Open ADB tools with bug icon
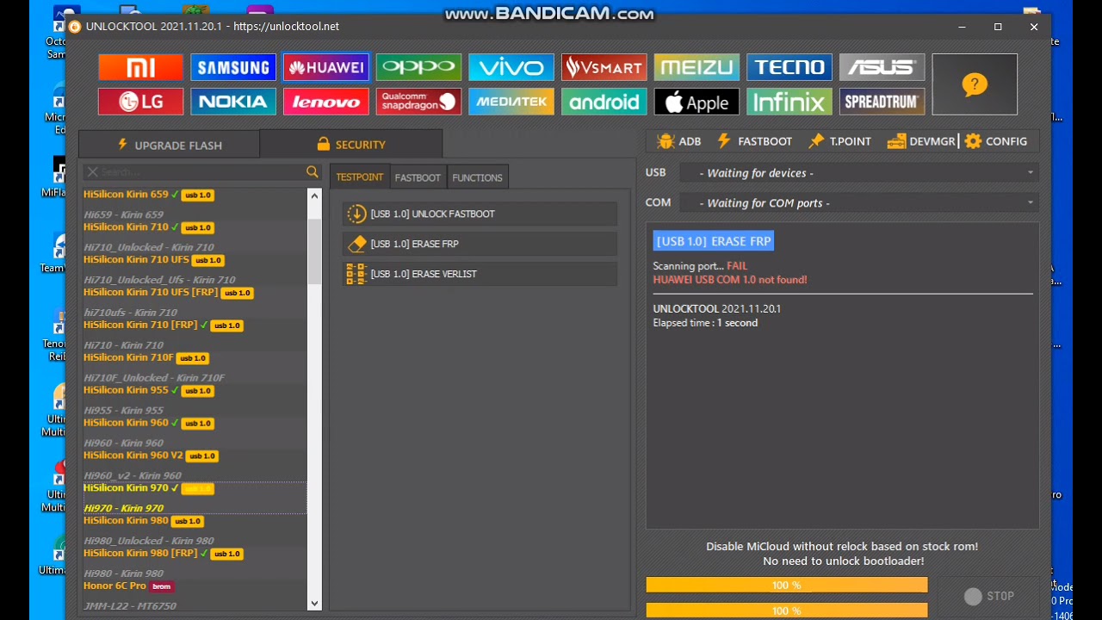Image resolution: width=1102 pixels, height=620 pixels. click(678, 141)
